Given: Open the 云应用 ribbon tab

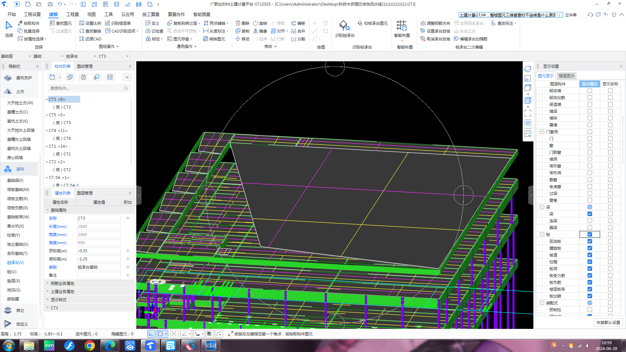Looking at the screenshot, I should 127,14.
